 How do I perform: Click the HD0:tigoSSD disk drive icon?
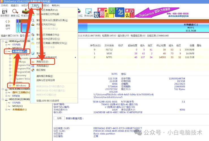tap(7, 41)
